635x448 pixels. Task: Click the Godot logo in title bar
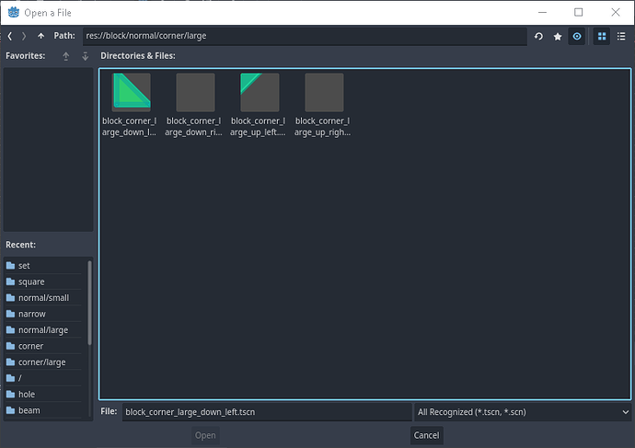coord(14,13)
